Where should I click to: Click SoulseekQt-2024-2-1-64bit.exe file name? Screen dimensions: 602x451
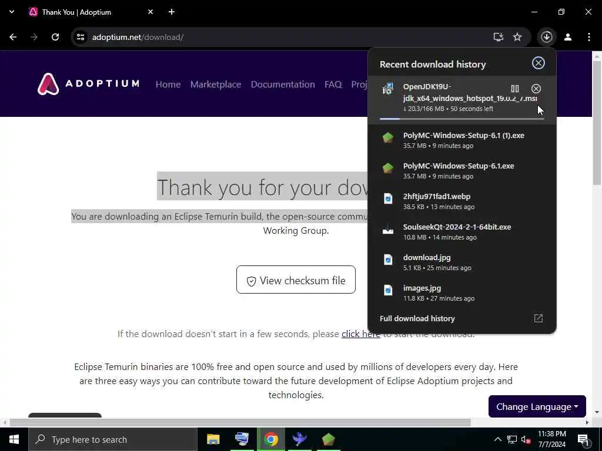(457, 227)
